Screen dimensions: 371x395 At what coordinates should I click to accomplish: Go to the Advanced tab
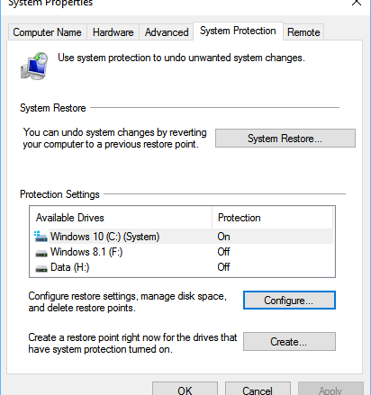tap(167, 32)
